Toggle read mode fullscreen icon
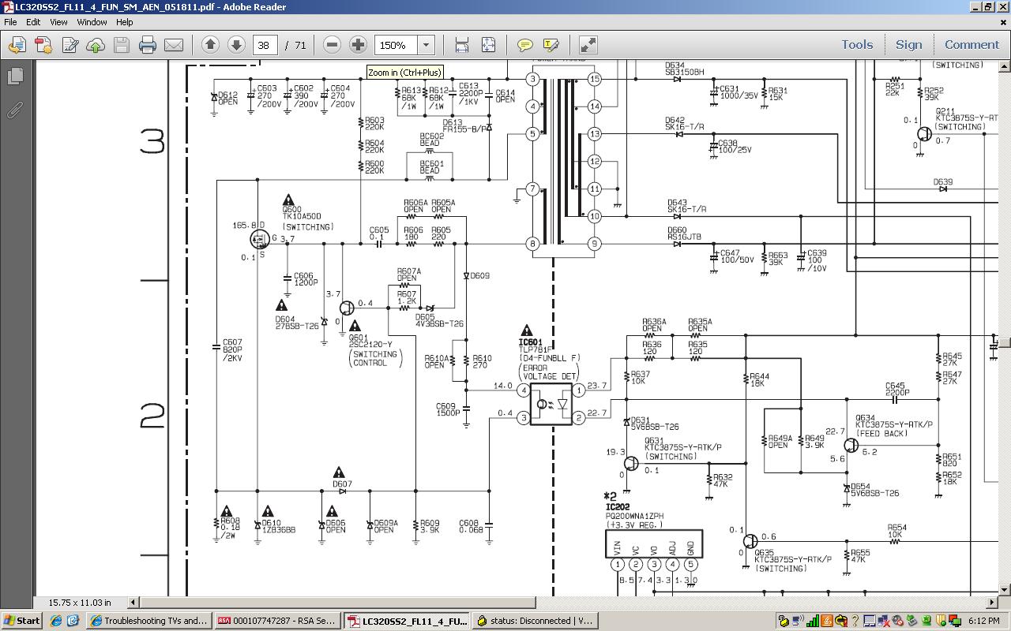 pos(588,45)
